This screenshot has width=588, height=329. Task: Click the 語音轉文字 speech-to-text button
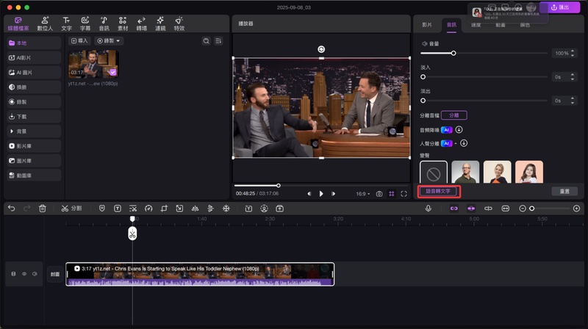[440, 191]
